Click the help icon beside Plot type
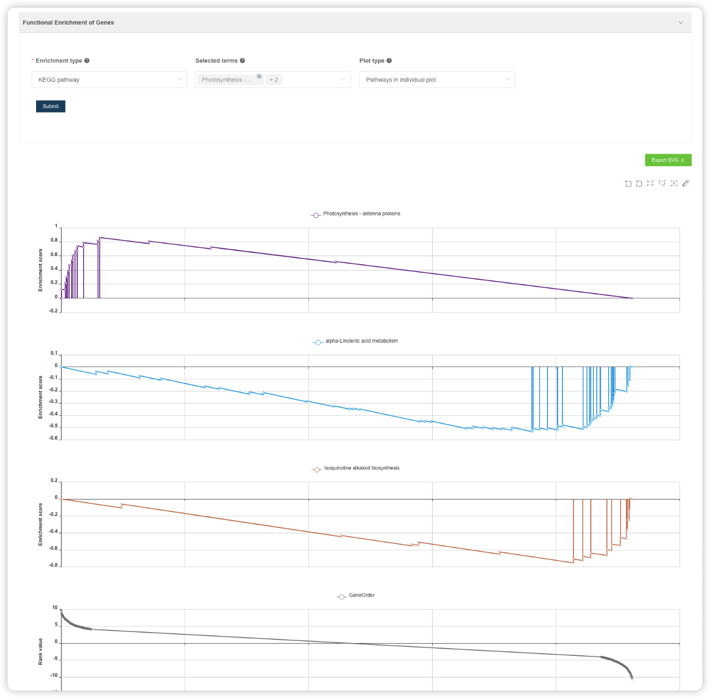This screenshot has height=698, width=710. pyautogui.click(x=389, y=61)
